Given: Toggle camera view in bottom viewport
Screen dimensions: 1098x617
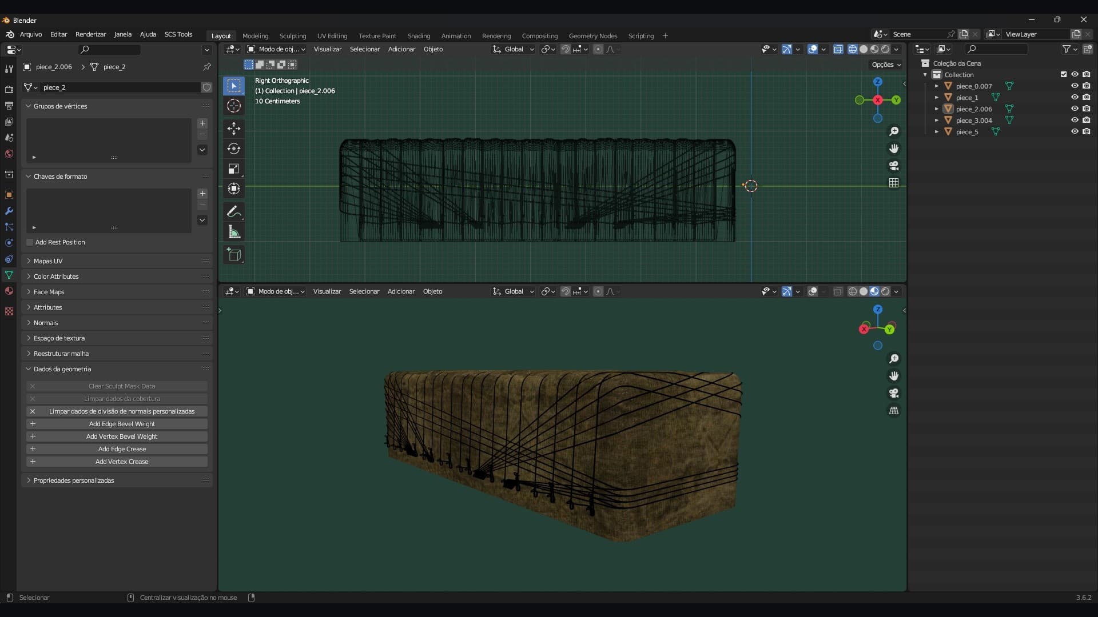Looking at the screenshot, I should point(894,393).
